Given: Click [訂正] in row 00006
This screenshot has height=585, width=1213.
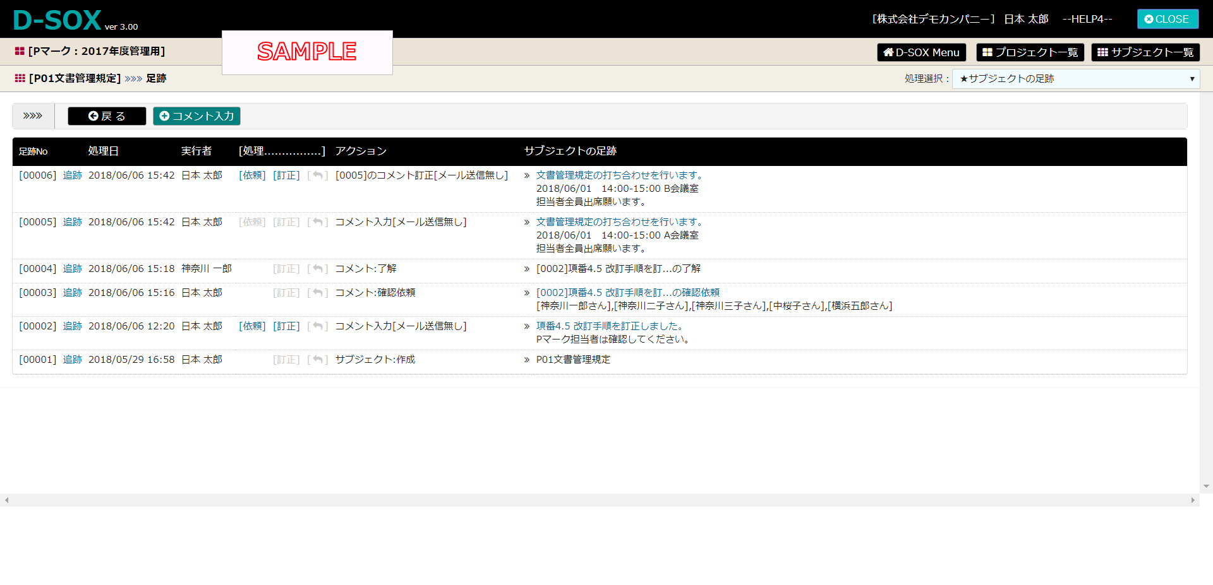Looking at the screenshot, I should click(x=286, y=175).
